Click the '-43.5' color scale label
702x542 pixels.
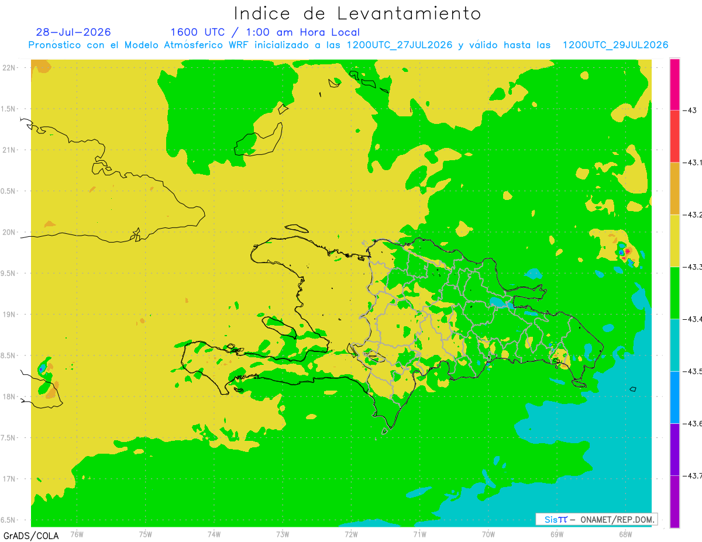(x=691, y=371)
